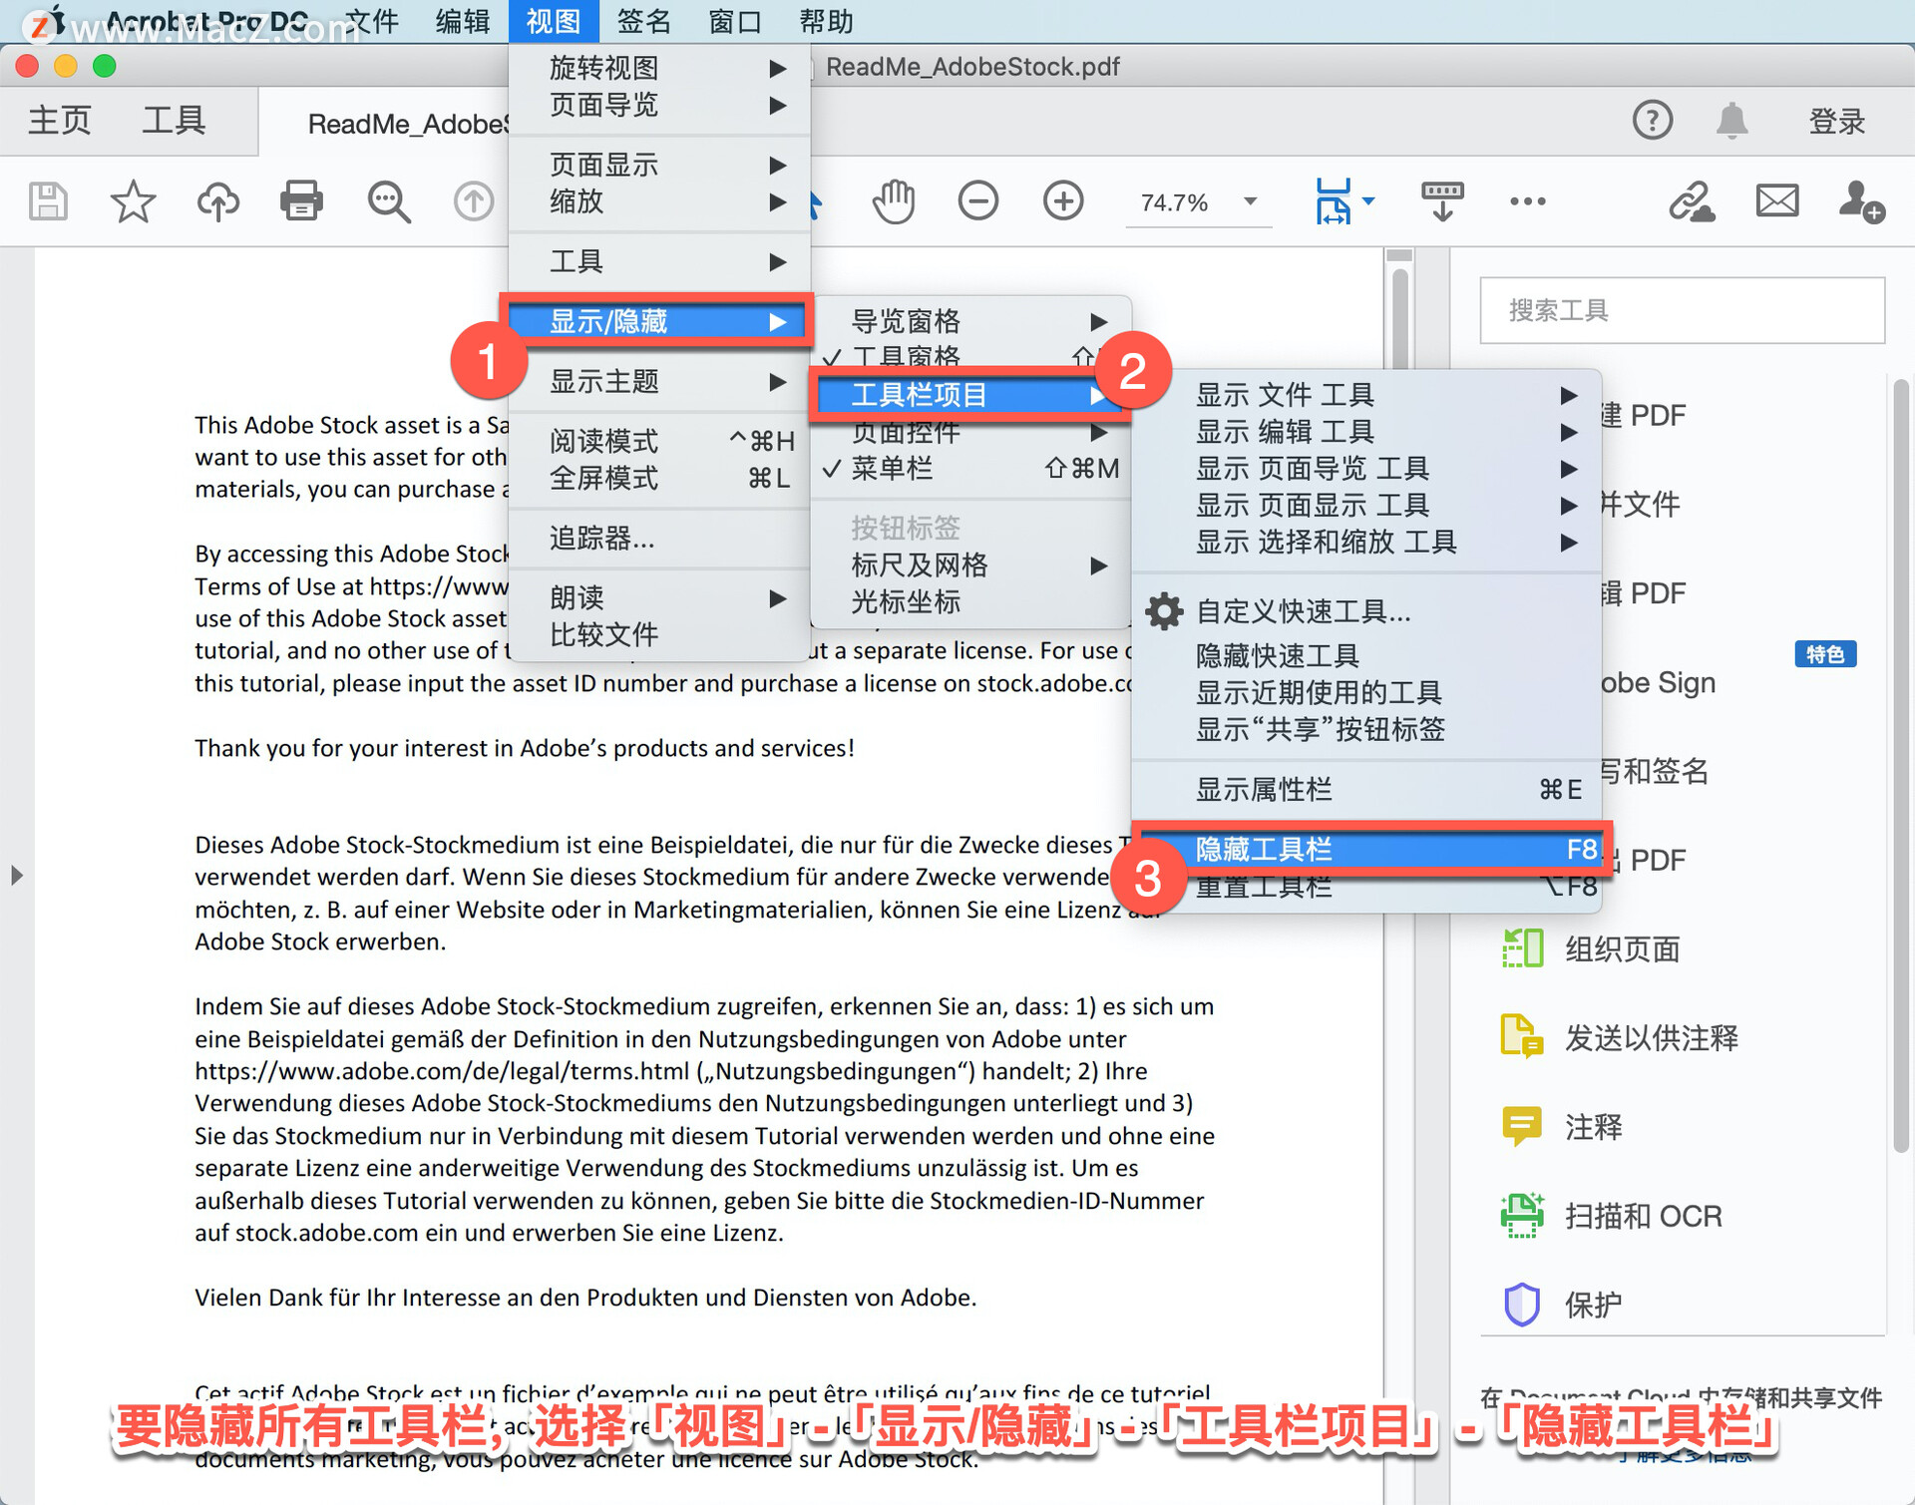Choose 光标坐标 from the submenu
This screenshot has height=1505, width=1915.
click(970, 602)
